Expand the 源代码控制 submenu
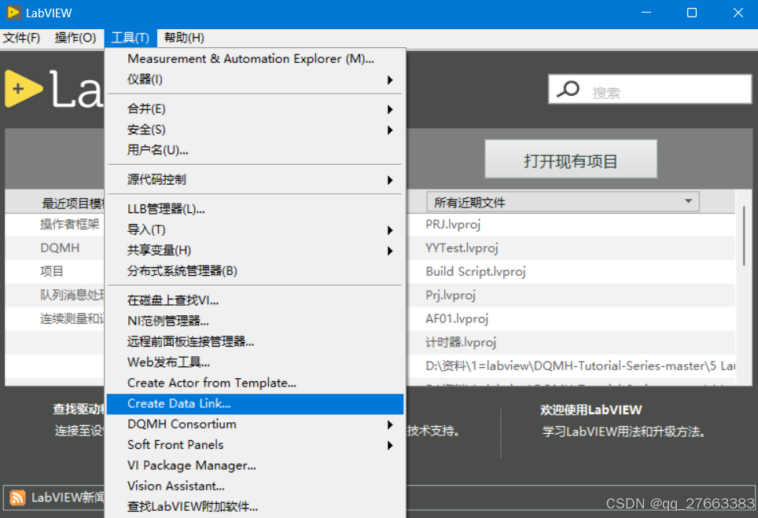758x518 pixels. pos(256,180)
